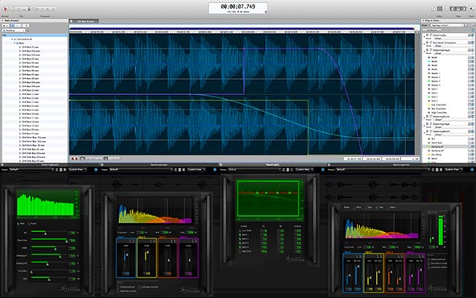476x298 pixels.
Task: Enable the Show spectrum checkbox in MasteringImager
Action: tap(118, 287)
